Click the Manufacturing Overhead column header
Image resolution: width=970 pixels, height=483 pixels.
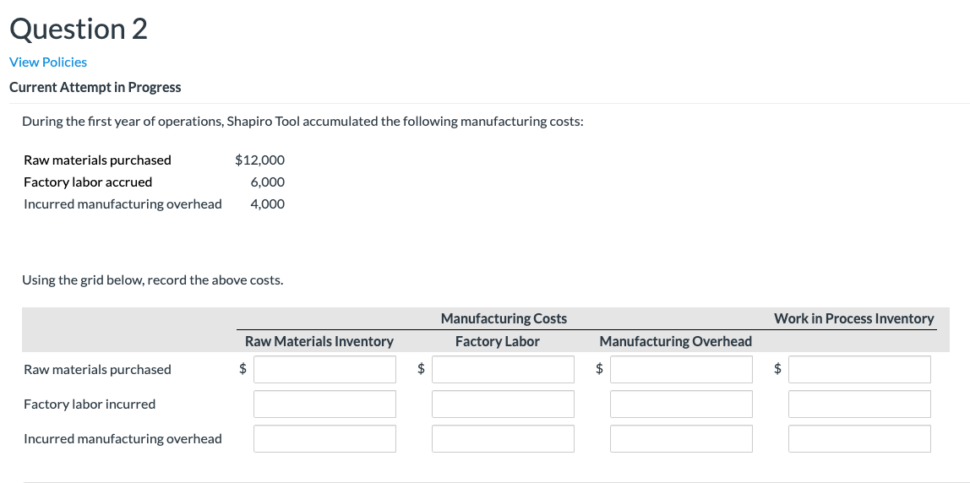tap(676, 341)
